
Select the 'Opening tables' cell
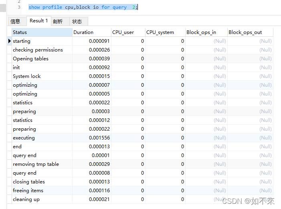tap(42, 59)
